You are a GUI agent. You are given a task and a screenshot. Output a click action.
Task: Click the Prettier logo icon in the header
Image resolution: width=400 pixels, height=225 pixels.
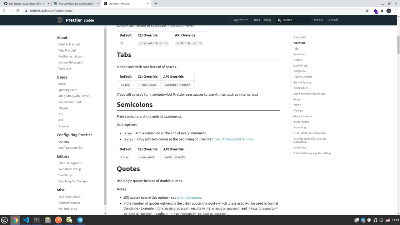coord(60,20)
